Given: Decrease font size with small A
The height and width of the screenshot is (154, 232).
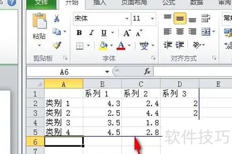Looking at the screenshot, I should tap(139, 33).
